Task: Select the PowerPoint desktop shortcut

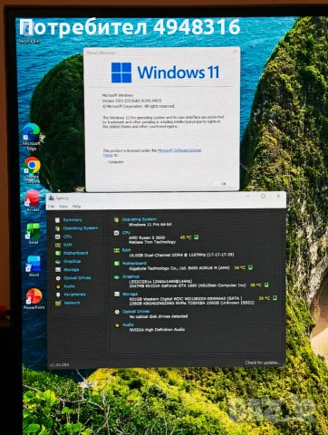Action: (x=34, y=298)
